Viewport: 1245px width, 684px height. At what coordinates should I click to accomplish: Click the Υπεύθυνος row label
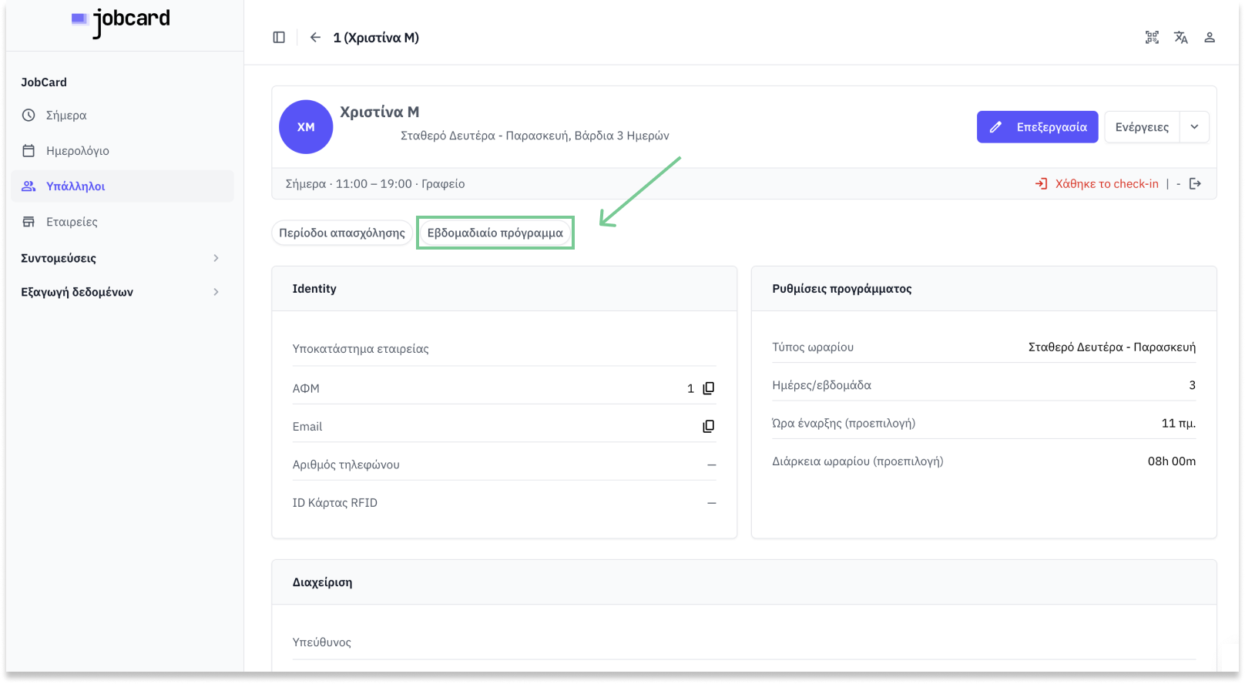point(322,642)
